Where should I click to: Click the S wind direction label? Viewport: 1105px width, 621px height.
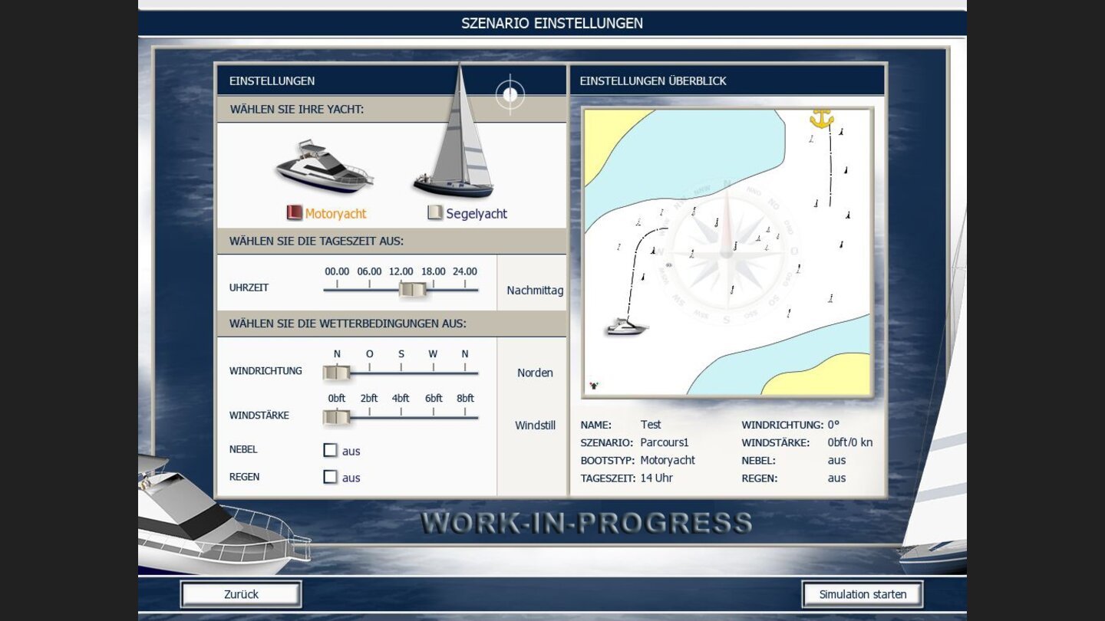(401, 354)
